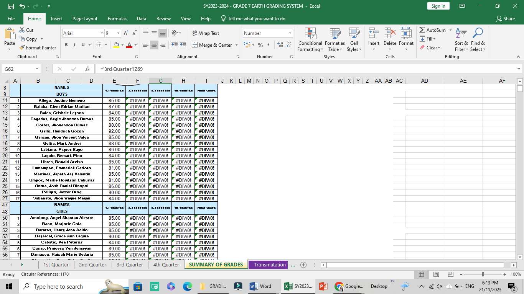The width and height of the screenshot is (524, 294).
Task: Undo the last action
Action: pyautogui.click(x=22, y=6)
